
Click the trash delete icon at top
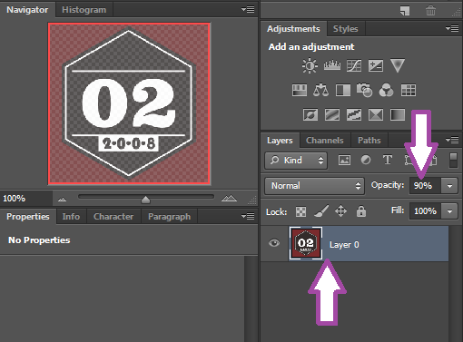(430, 11)
